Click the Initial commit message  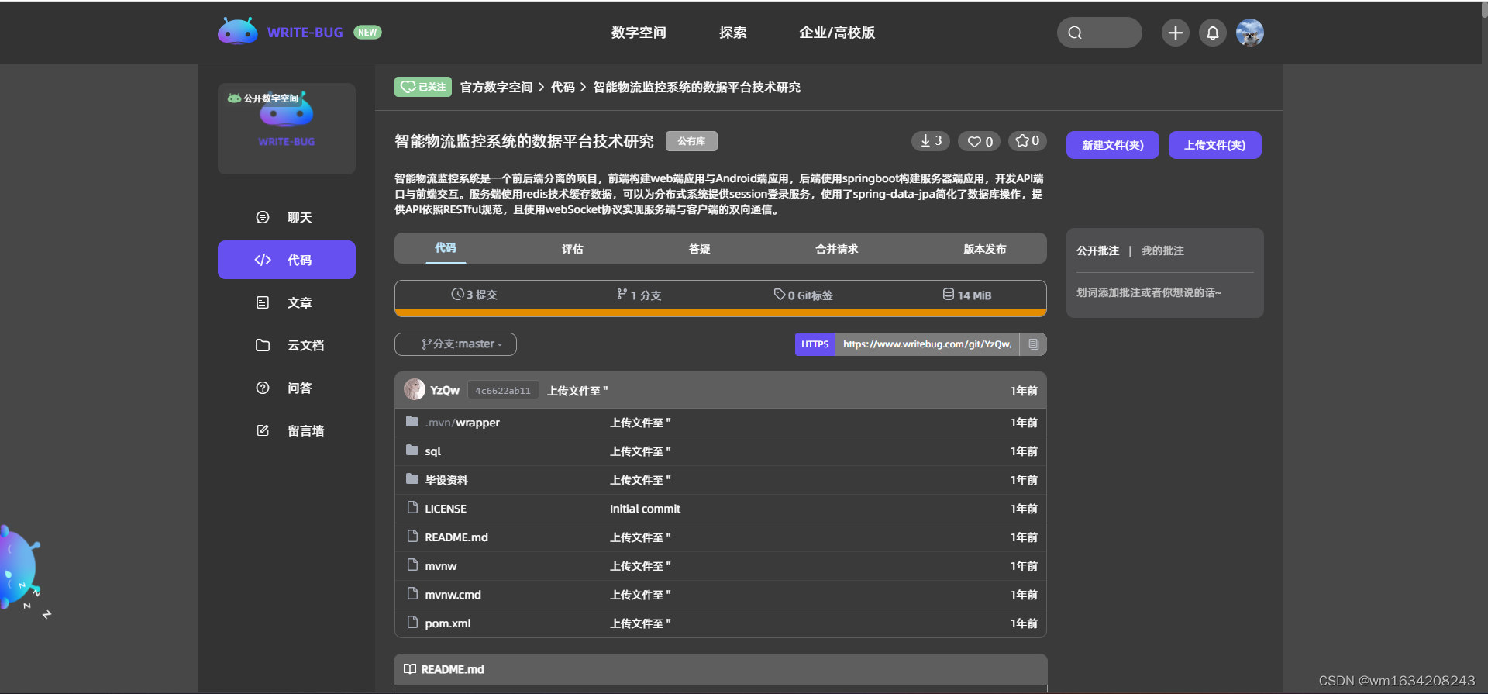[645, 509]
